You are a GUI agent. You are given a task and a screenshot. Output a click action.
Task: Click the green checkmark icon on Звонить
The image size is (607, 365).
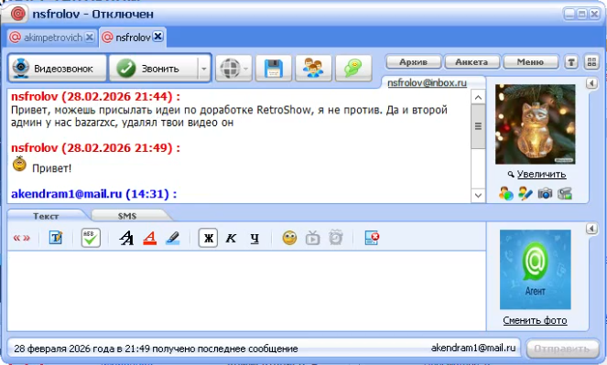[x=125, y=69]
